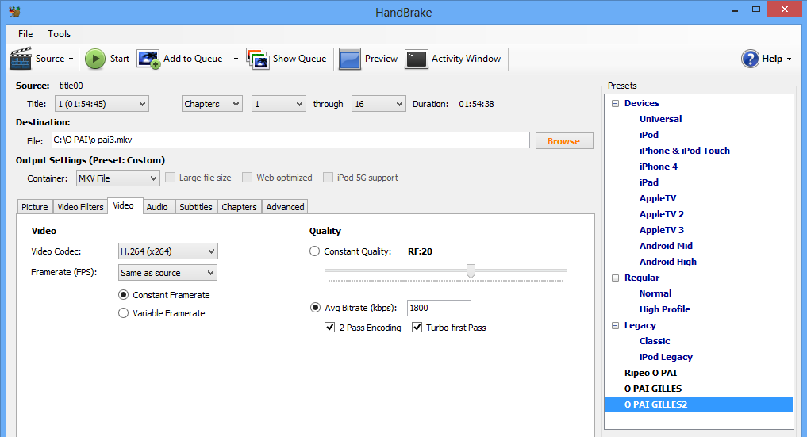807x437 pixels.
Task: Select Constant Framerate radio button
Action: click(124, 295)
